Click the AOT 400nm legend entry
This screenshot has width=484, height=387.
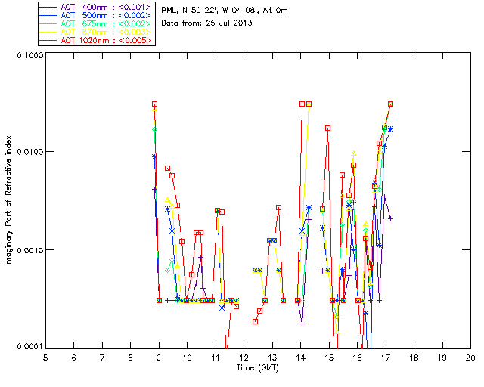pyautogui.click(x=106, y=7)
